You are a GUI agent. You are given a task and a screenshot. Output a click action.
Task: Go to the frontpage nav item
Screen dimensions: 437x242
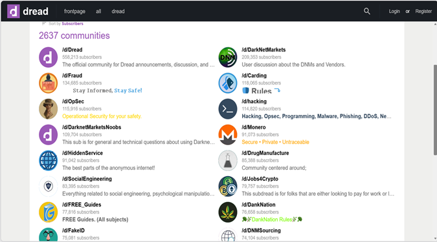coord(74,12)
